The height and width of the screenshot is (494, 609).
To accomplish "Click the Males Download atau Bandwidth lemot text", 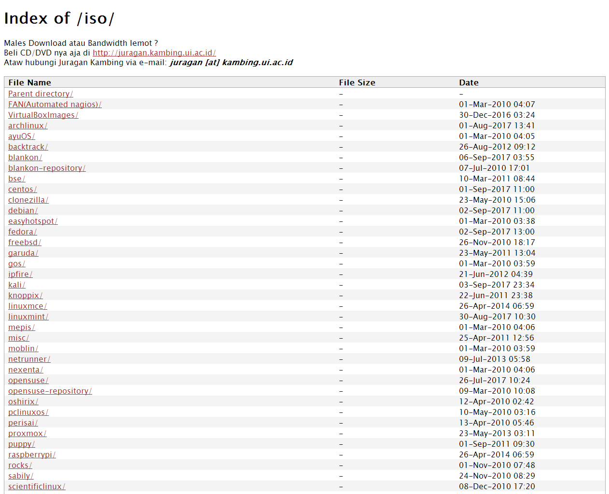I will [x=81, y=43].
